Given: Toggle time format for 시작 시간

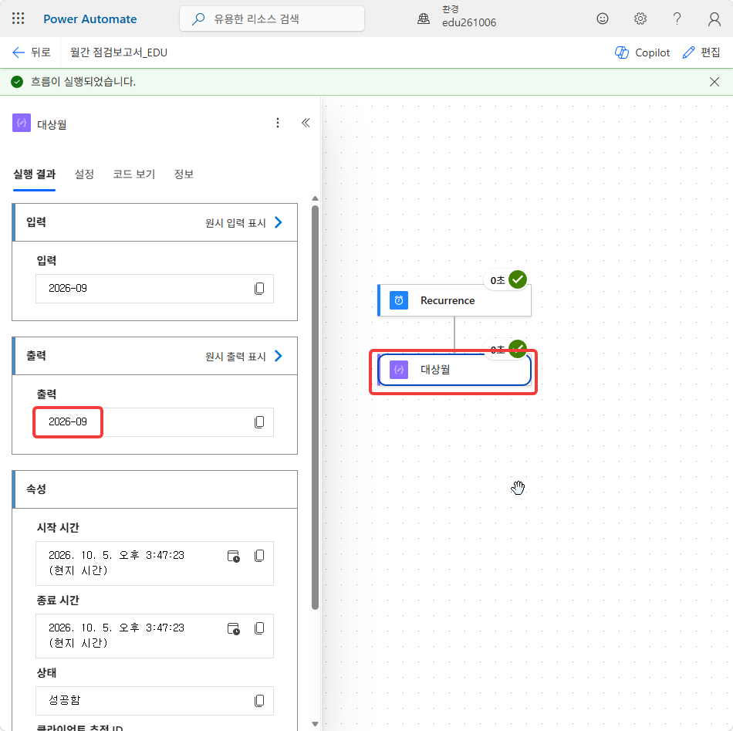Looking at the screenshot, I should pos(233,556).
